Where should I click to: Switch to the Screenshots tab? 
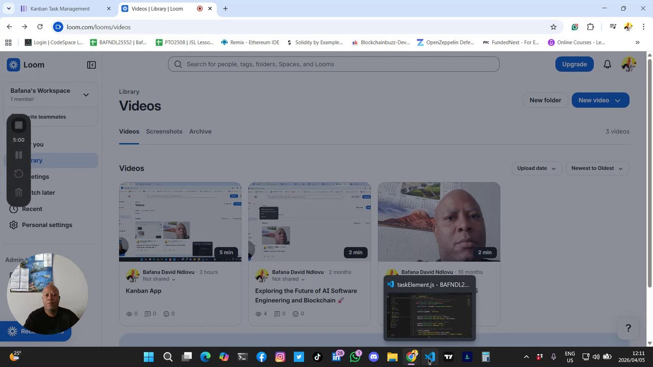[164, 132]
